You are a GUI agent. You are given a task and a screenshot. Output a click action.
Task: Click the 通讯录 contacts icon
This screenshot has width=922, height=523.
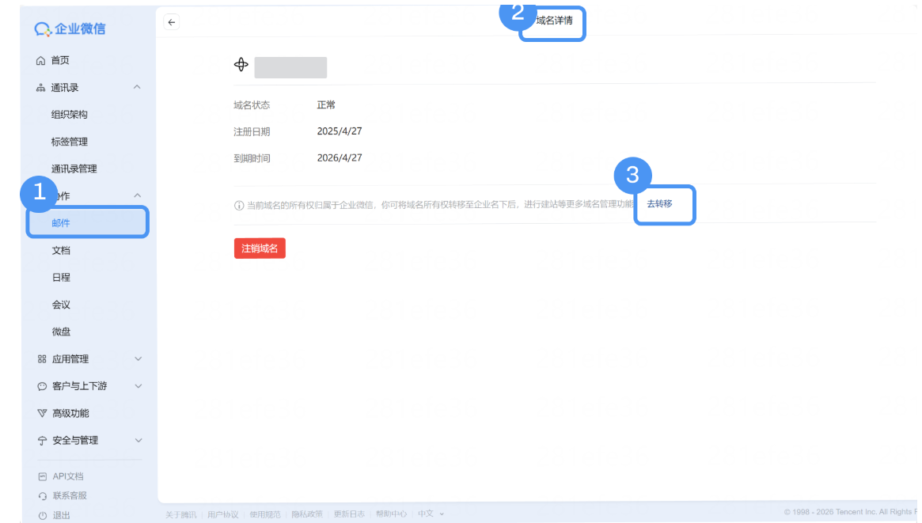click(x=40, y=88)
